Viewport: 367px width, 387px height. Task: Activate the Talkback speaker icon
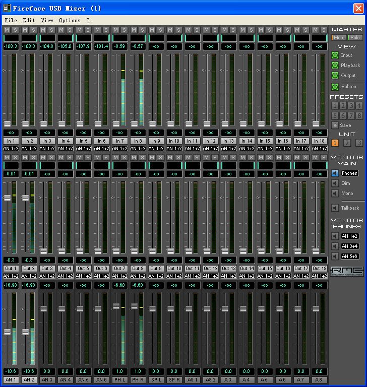(x=335, y=208)
